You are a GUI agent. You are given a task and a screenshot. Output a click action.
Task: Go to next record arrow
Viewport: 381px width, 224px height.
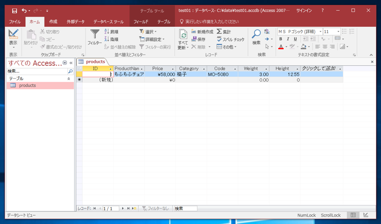[x=123, y=208]
